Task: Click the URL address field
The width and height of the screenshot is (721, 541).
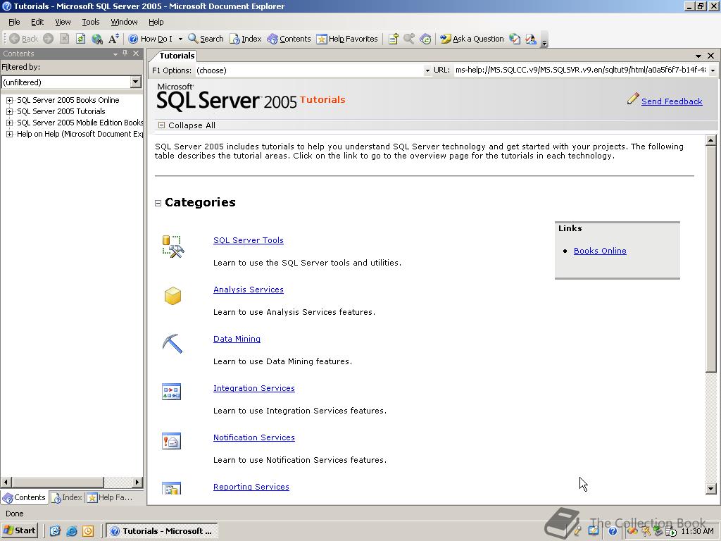Action: tap(580, 70)
